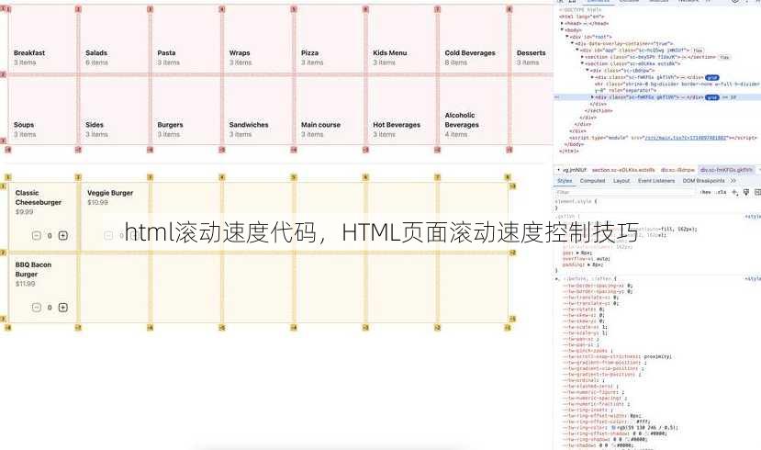Collapse the div id root node

click(x=567, y=37)
